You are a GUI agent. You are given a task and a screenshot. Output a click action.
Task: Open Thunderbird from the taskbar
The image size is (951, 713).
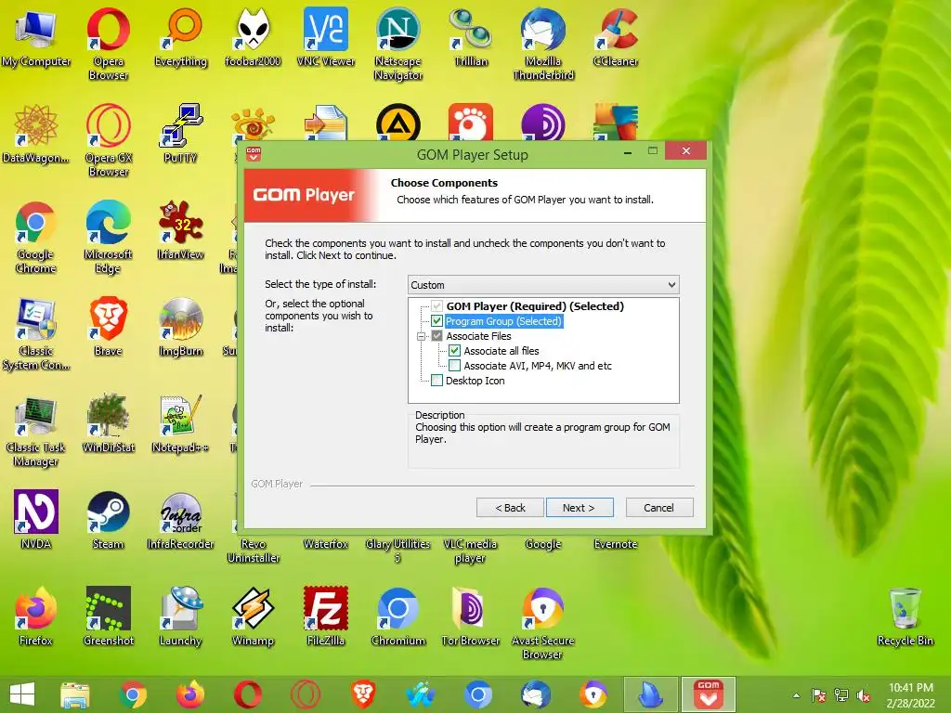click(536, 694)
